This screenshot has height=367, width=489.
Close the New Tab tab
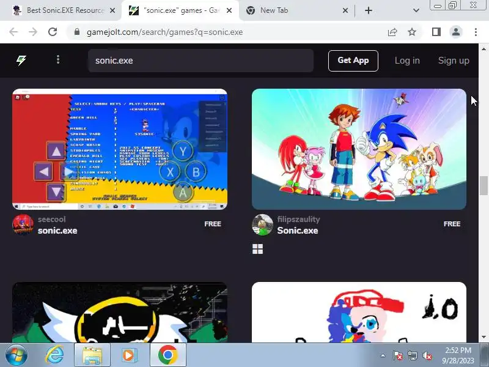[345, 10]
